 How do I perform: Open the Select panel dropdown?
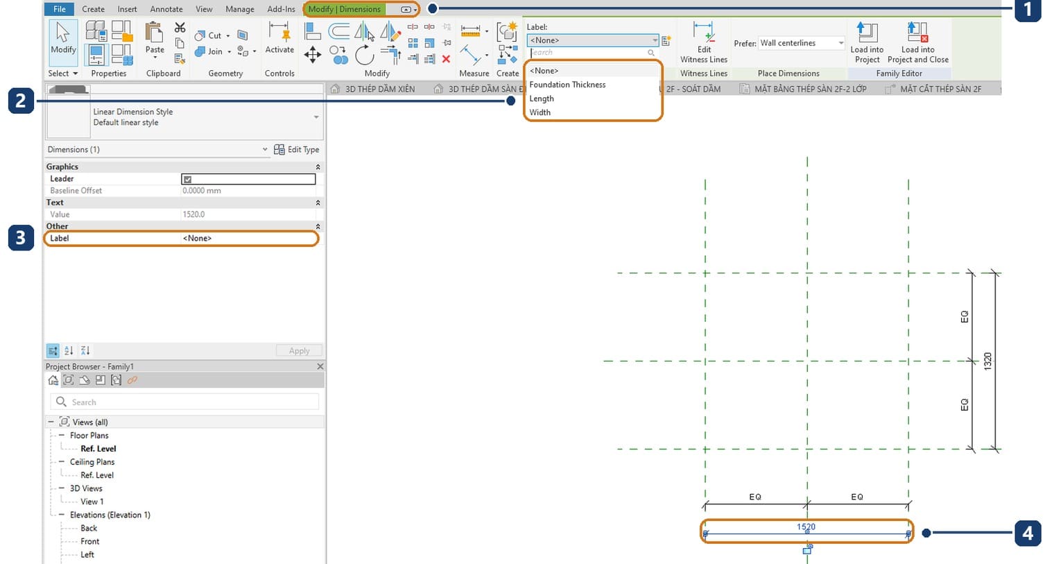point(62,73)
